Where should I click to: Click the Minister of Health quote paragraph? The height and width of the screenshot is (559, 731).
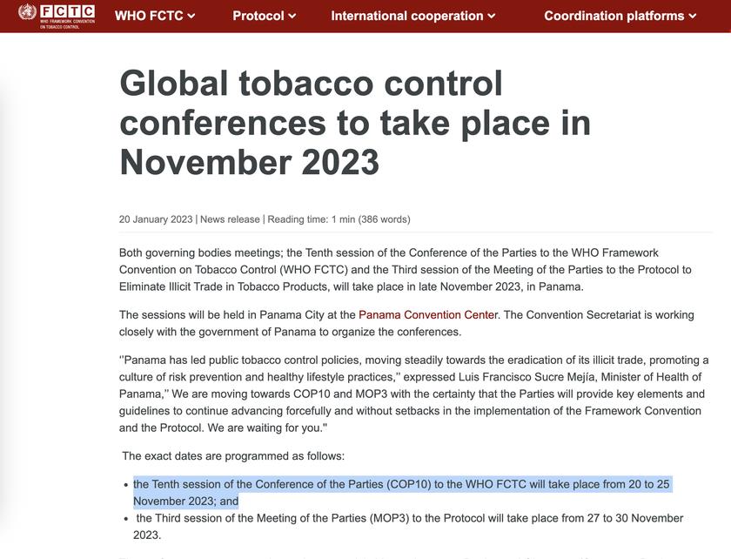pos(413,394)
